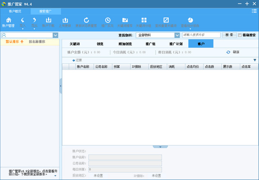Collapse the left sidebar using splitter arrow

[60, 86]
